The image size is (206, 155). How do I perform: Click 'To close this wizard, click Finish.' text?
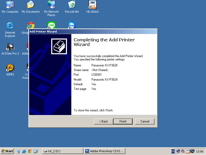tap(93, 110)
